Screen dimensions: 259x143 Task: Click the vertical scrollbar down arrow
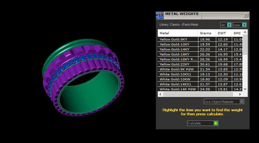pyautogui.click(x=245, y=89)
